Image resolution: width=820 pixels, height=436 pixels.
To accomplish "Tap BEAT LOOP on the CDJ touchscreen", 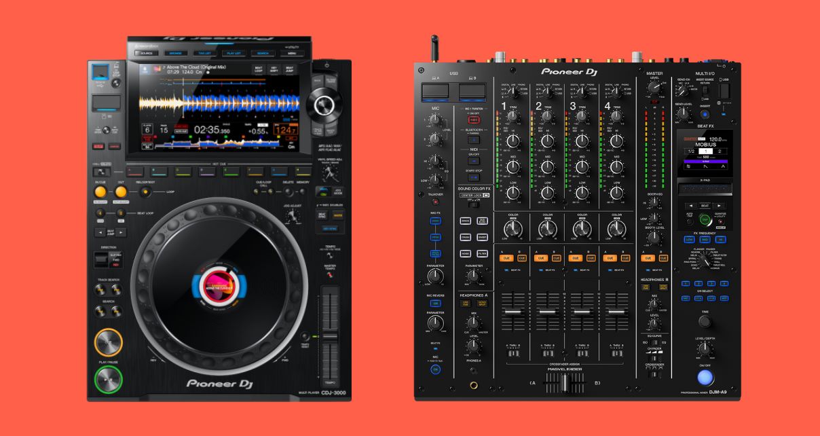I will (259, 69).
